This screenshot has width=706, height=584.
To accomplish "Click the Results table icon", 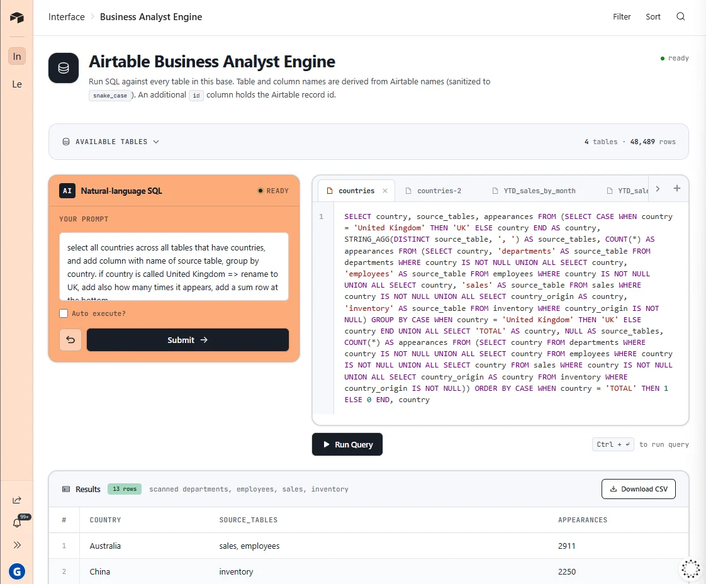I will [x=66, y=489].
